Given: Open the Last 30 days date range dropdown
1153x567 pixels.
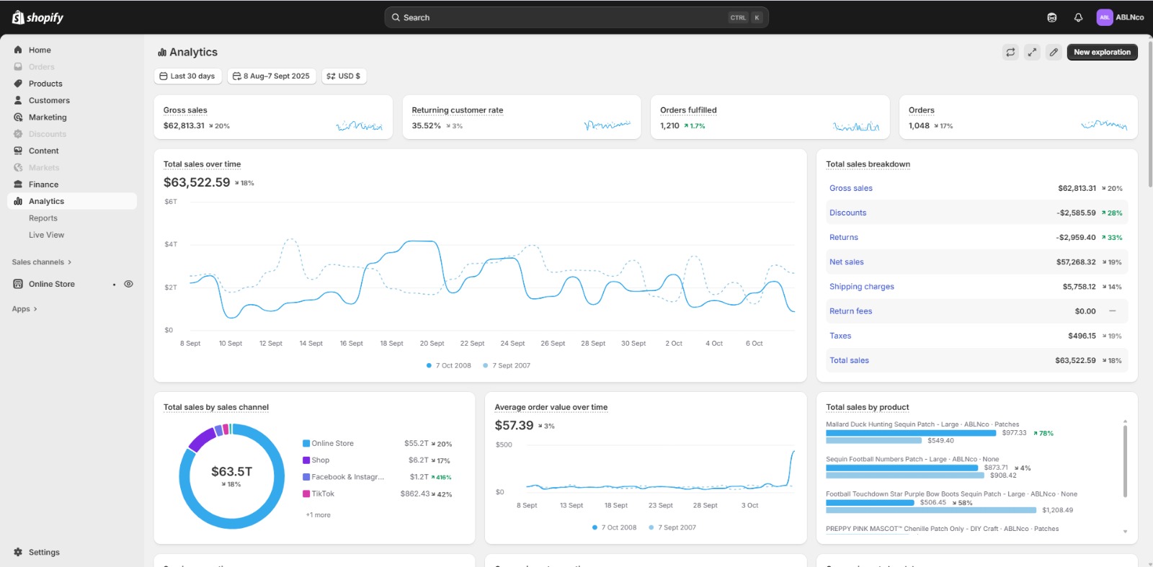Looking at the screenshot, I should (x=187, y=76).
